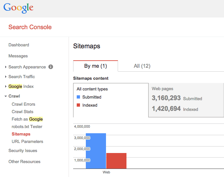The image size is (224, 177).
Task: Click the Search Console title
Action: coord(30,27)
